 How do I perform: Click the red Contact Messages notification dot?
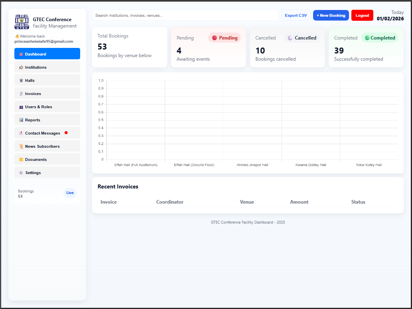(x=66, y=133)
